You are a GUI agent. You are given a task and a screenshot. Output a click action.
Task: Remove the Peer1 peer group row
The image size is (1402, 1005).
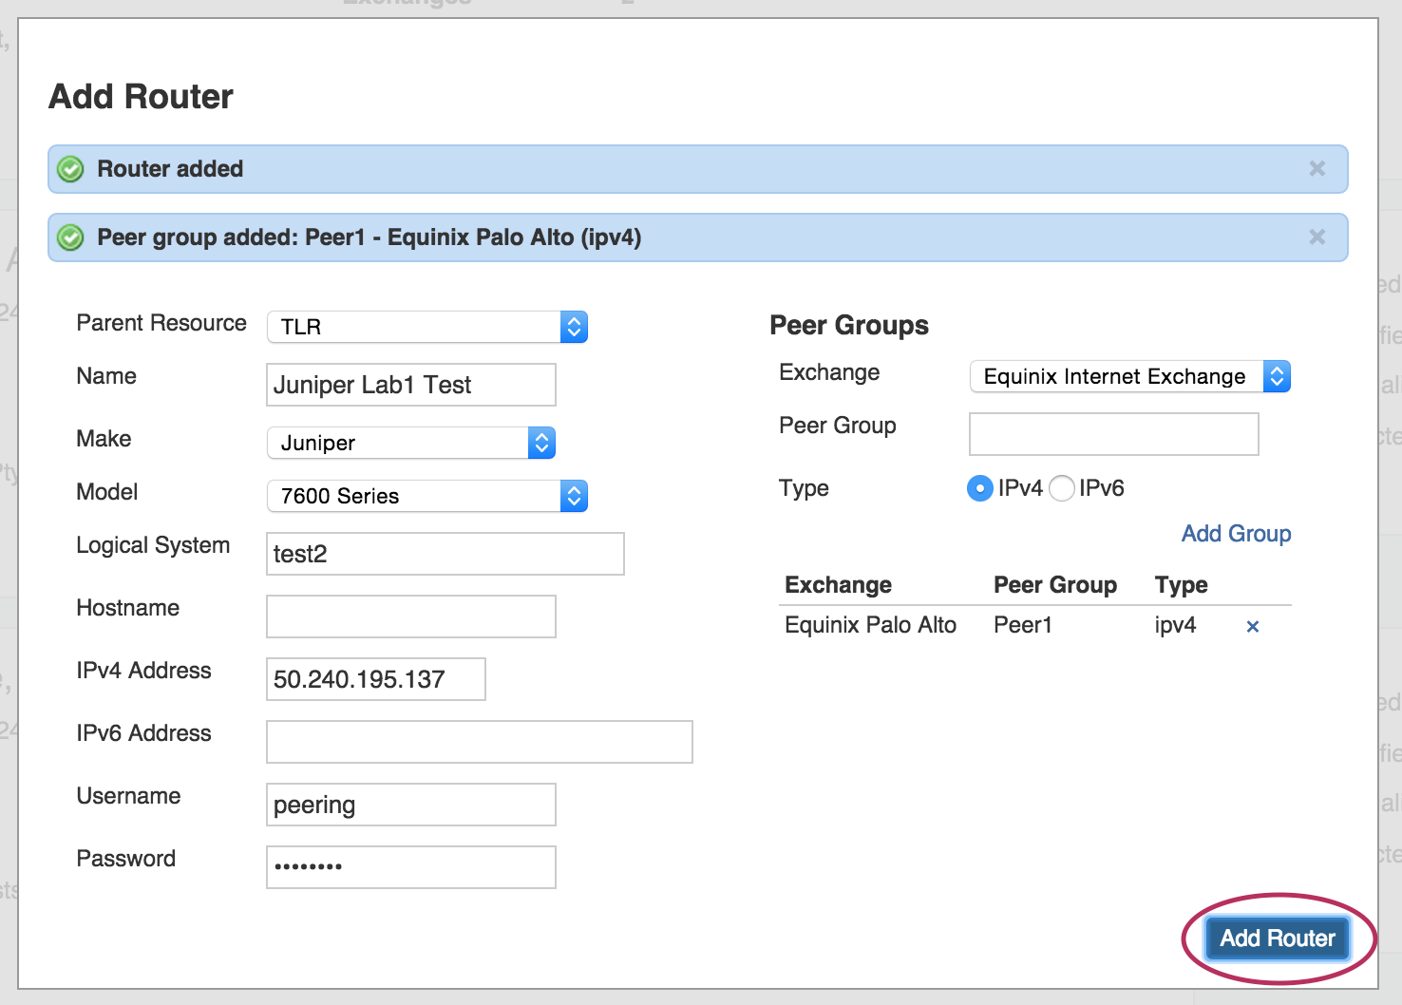(x=1252, y=626)
